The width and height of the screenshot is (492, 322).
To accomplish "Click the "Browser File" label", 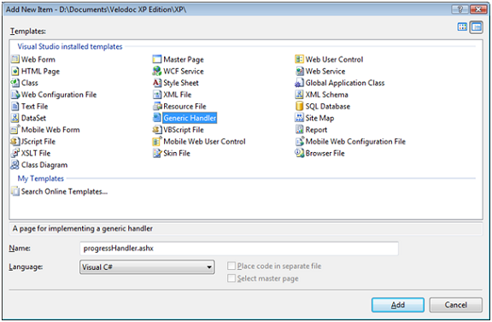I will [325, 153].
